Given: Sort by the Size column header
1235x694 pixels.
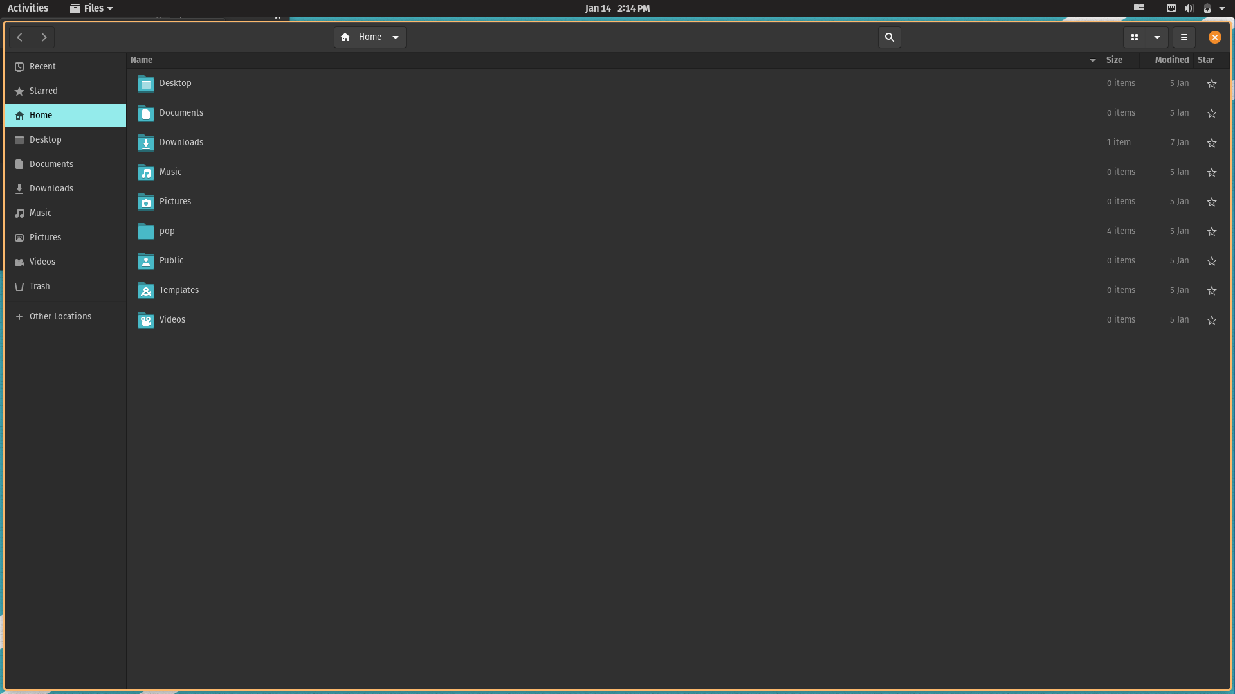Looking at the screenshot, I should click(1121, 60).
